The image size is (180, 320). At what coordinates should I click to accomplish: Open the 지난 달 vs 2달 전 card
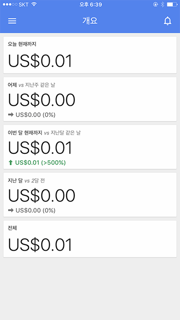click(90, 195)
